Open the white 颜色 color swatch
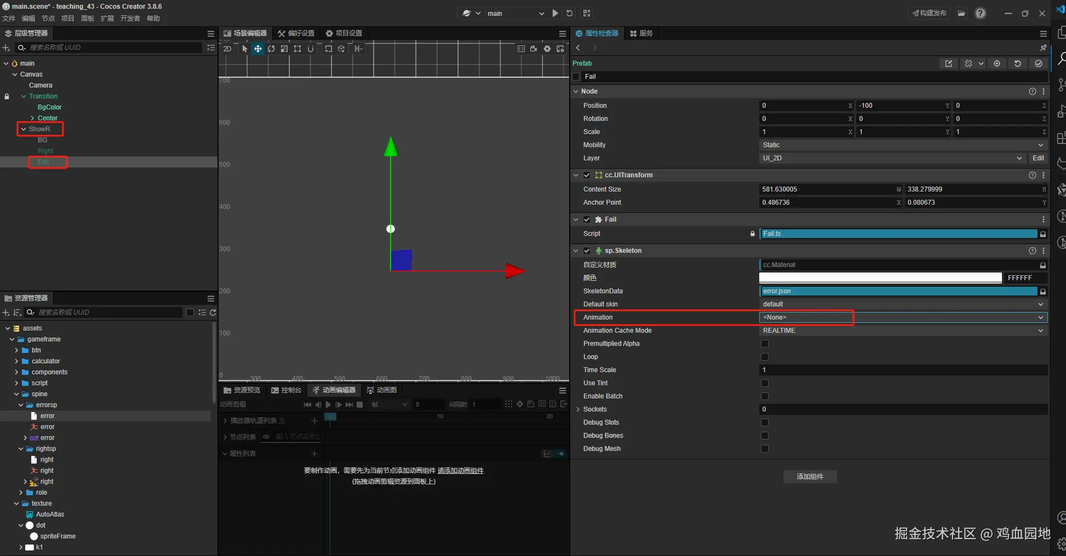The width and height of the screenshot is (1066, 556). tap(880, 278)
